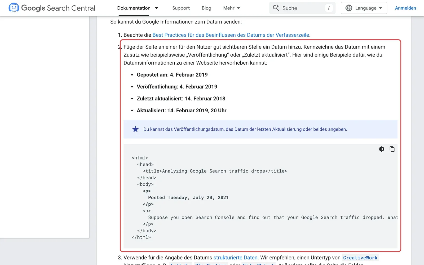
Task: Toggle dark code theme icon
Action: [x=382, y=149]
